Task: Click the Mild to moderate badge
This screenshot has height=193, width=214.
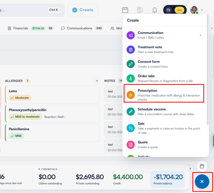Action: coord(26,116)
